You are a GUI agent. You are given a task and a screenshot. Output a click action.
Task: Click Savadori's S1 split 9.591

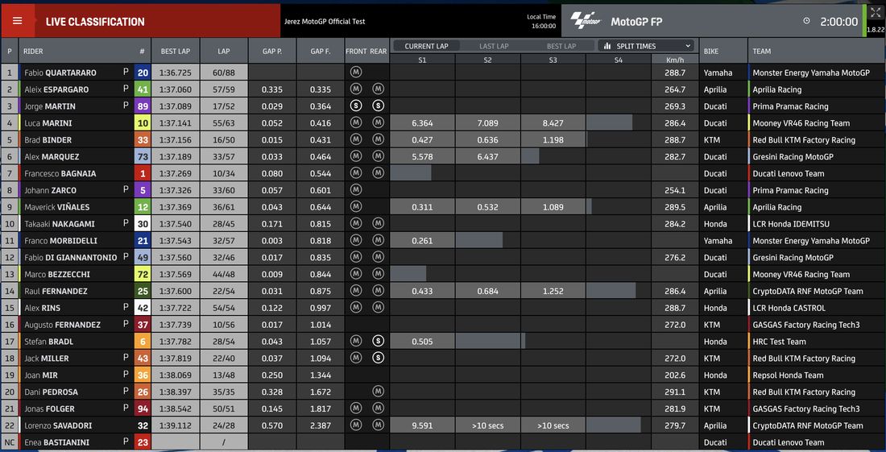423,425
